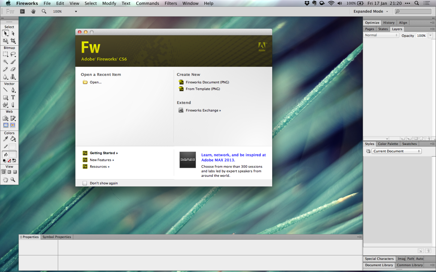Screen dimensions: 436x272
Task: Open the Layers panel options menu
Action: (432, 29)
